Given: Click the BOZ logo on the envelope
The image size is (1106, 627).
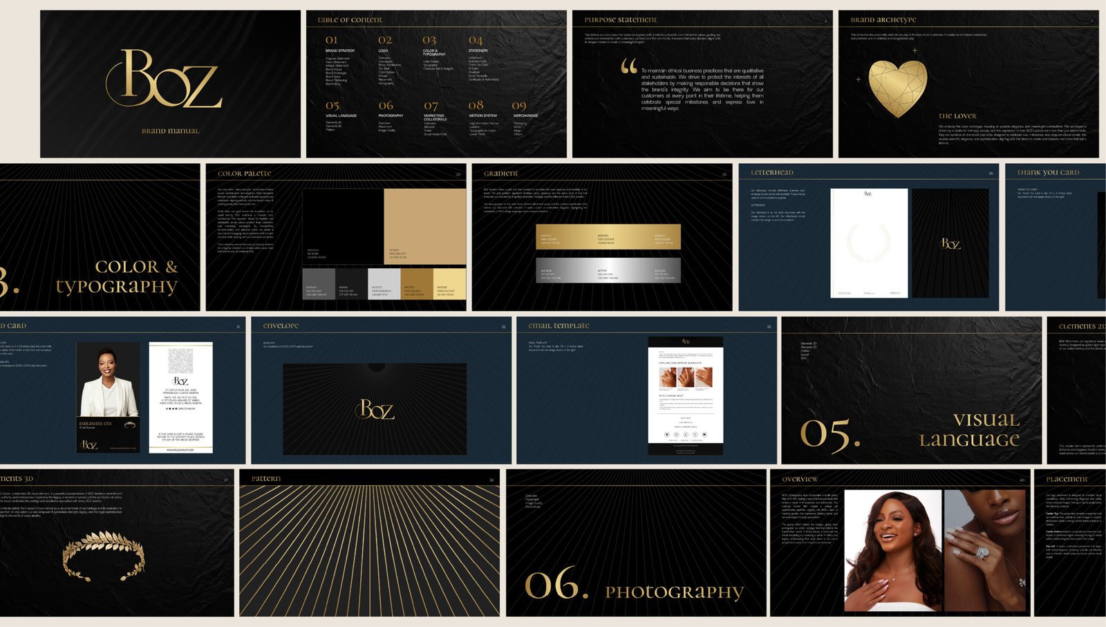Looking at the screenshot, I should click(375, 410).
